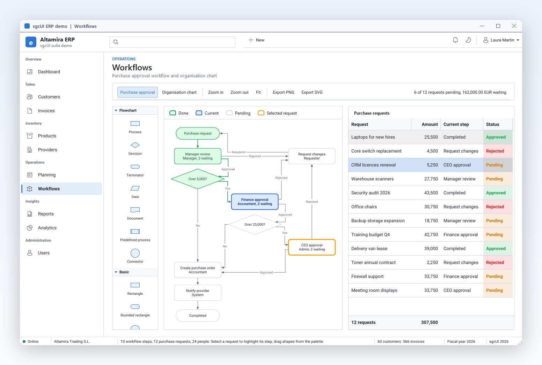Click Fit to view
The height and width of the screenshot is (365, 542).
click(x=258, y=92)
